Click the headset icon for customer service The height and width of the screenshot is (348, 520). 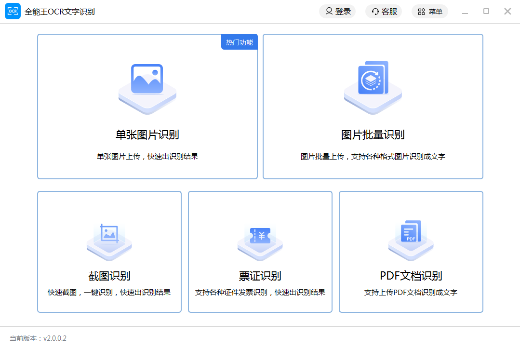[375, 12]
